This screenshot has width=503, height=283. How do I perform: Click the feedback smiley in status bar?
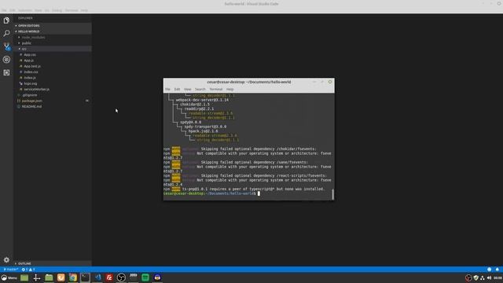(x=489, y=270)
